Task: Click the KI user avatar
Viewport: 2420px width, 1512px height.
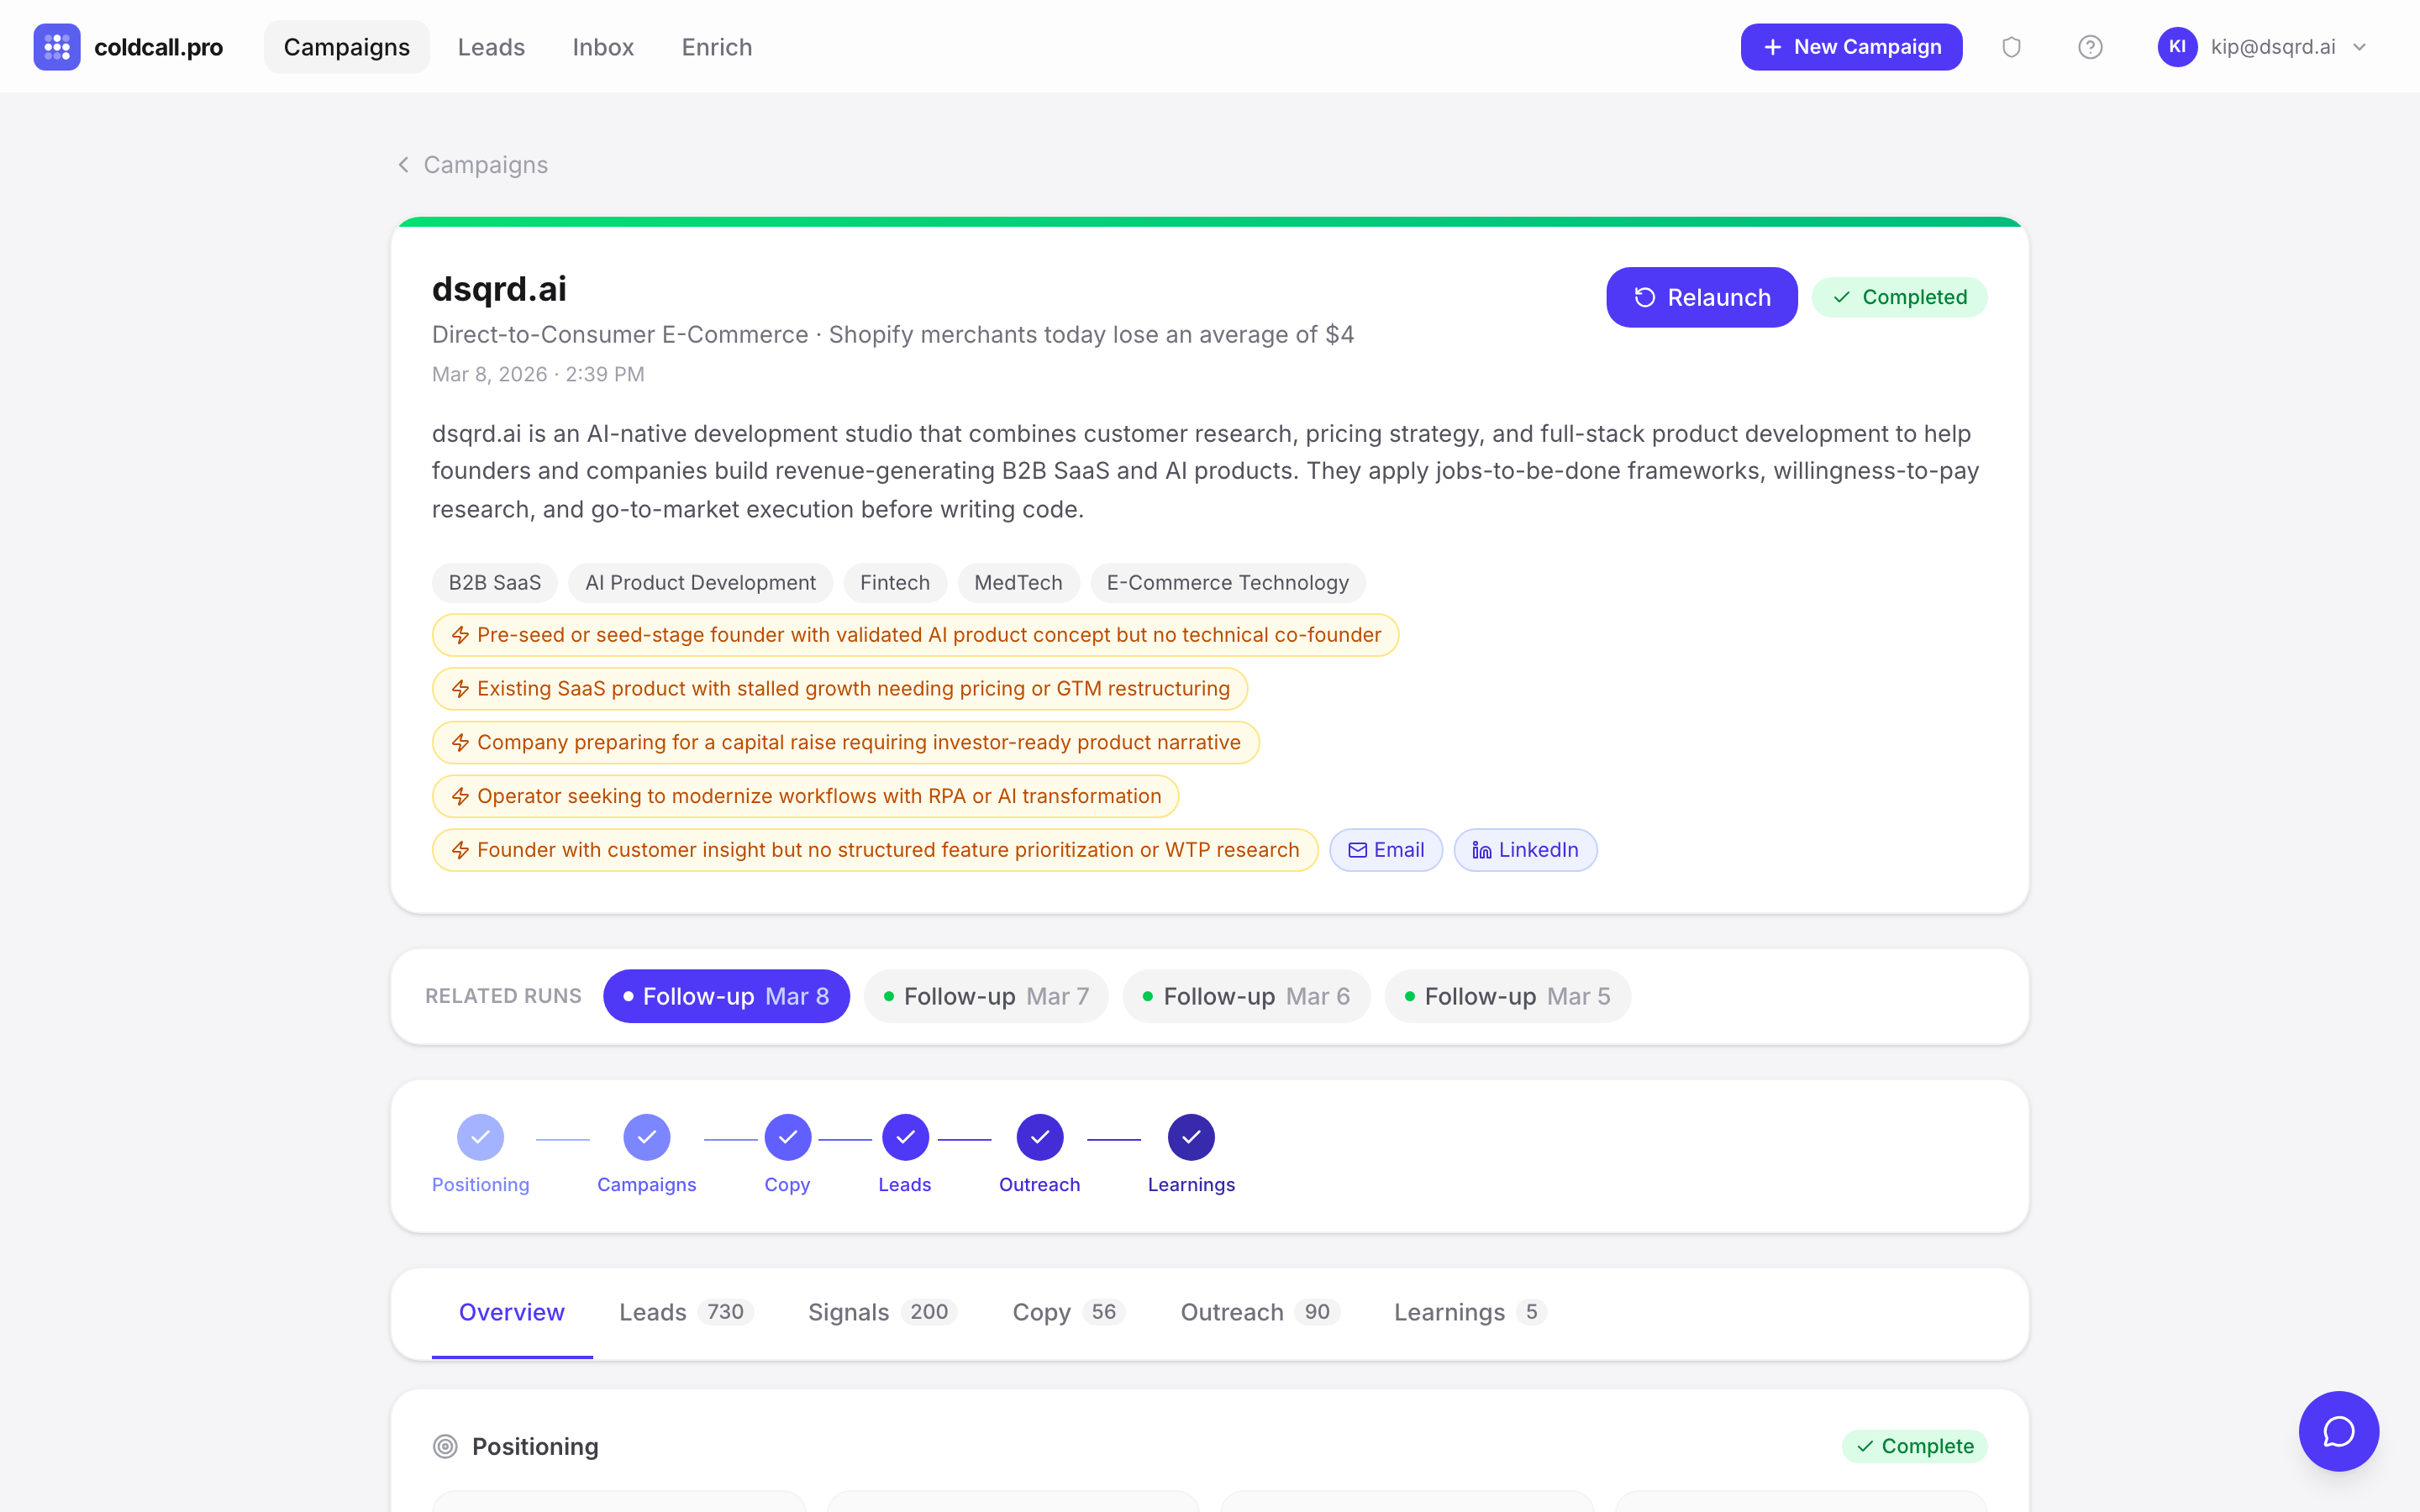Action: click(2176, 47)
